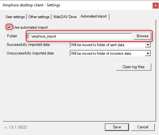Select the Automated import tab
159x135 pixels.
pos(94,16)
